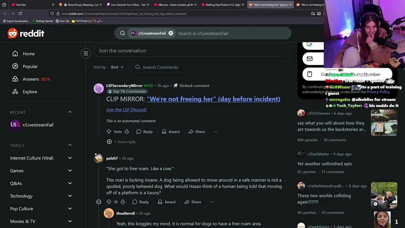The image size is (405, 228).
Task: Collapse the RECENT section chevron
Action: coord(70,112)
